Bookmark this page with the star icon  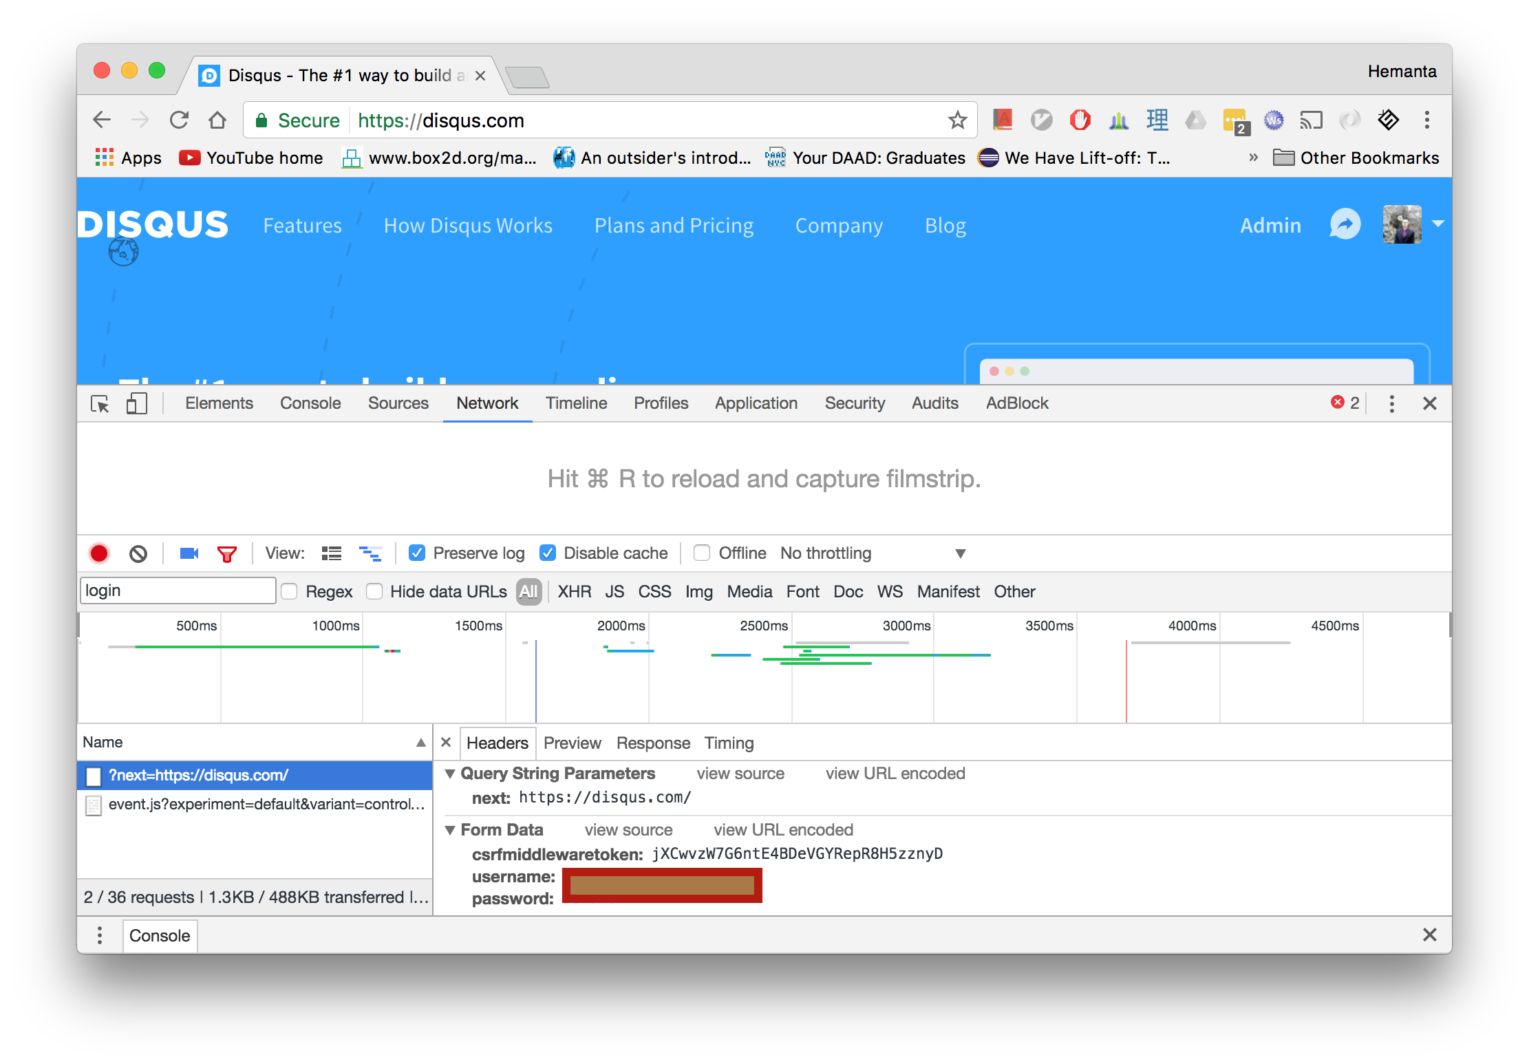(x=957, y=120)
